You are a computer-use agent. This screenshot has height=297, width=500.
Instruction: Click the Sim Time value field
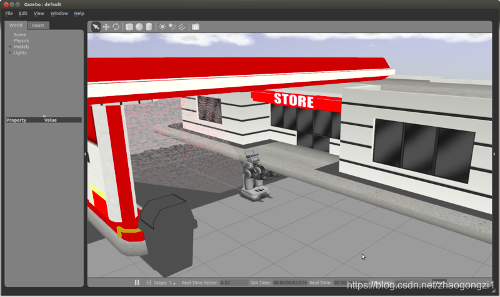290,283
